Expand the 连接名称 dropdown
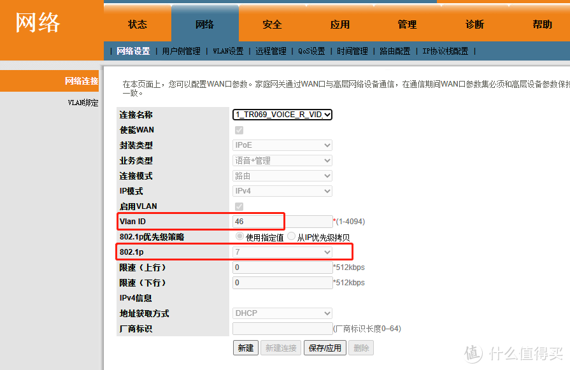Image resolution: width=570 pixels, height=370 pixels. click(x=282, y=115)
